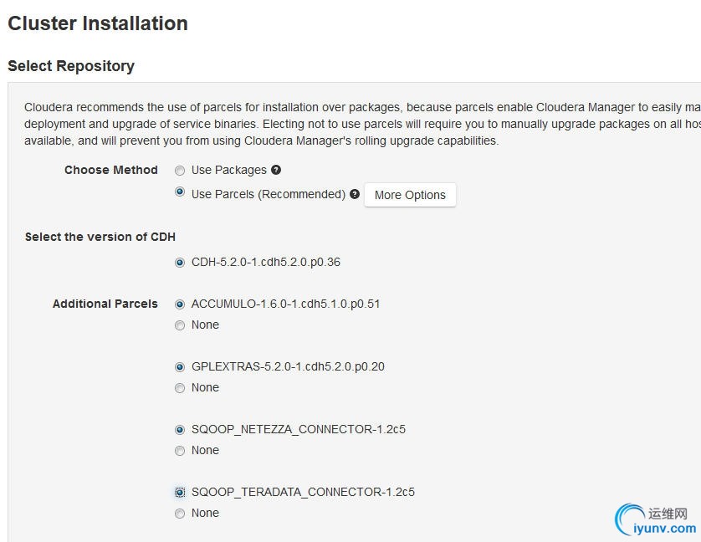The image size is (701, 542).
Task: Choose None below the GPLEXTRAS parcel
Action: (180, 388)
